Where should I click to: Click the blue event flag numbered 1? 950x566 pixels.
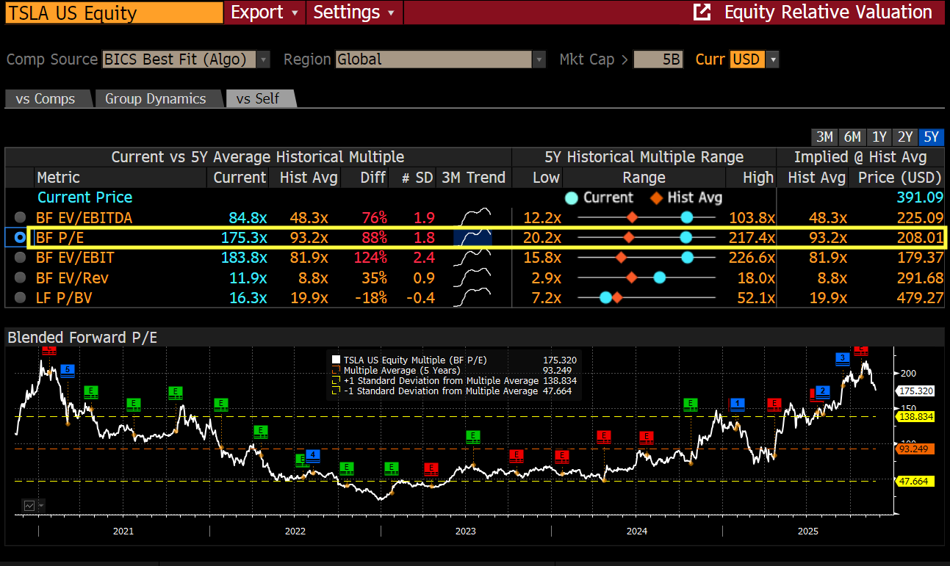pyautogui.click(x=737, y=403)
